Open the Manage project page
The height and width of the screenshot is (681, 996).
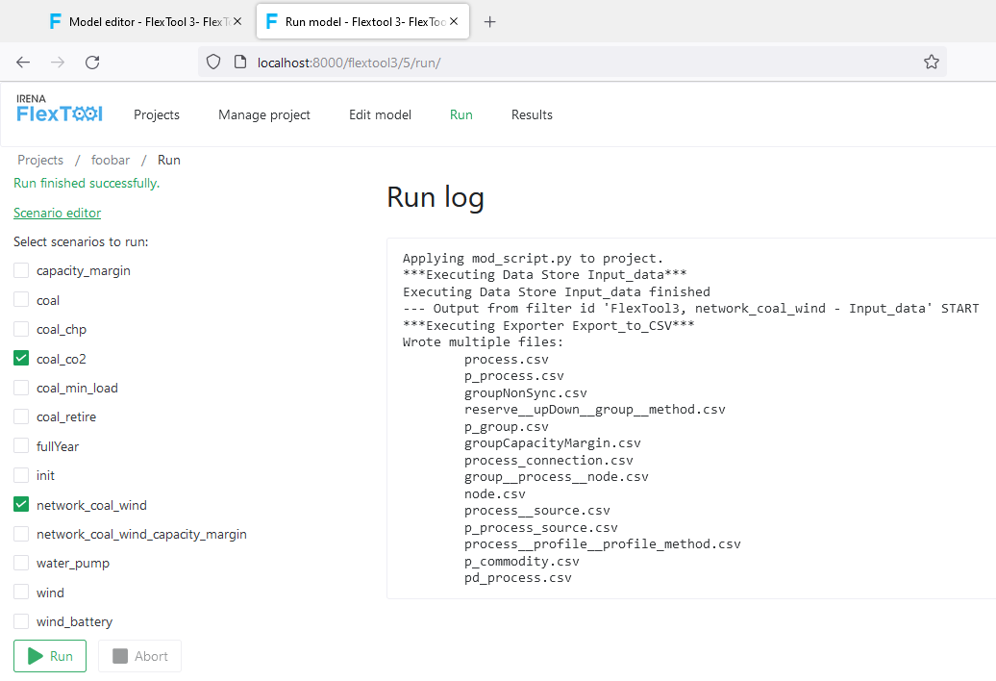point(264,115)
